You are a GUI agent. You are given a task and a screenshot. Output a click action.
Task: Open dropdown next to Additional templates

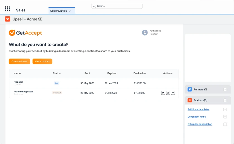coord(225,109)
